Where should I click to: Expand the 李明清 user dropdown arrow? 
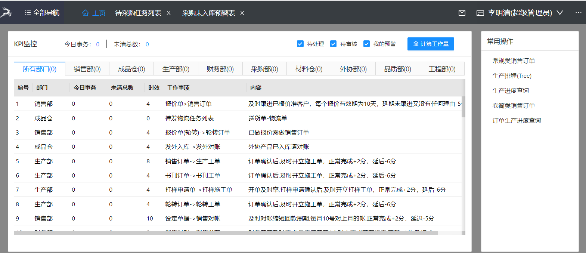coord(560,13)
